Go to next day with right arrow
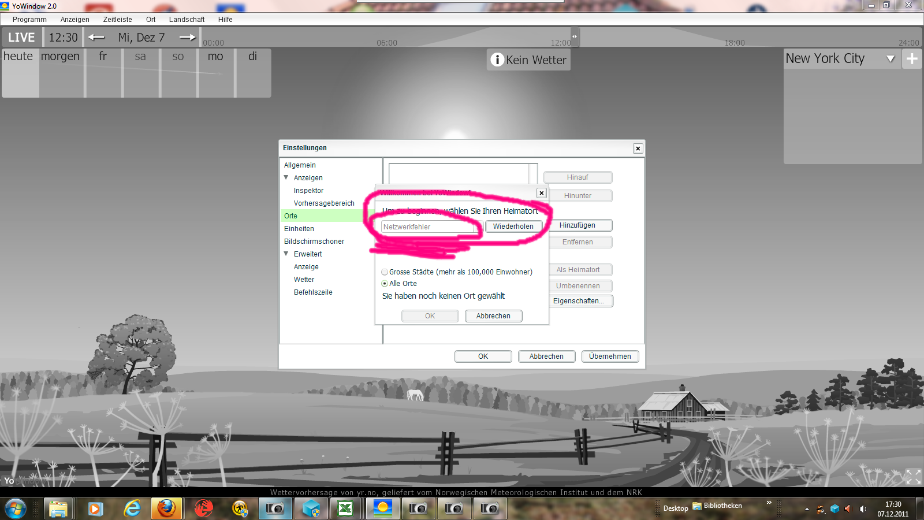 pos(188,38)
